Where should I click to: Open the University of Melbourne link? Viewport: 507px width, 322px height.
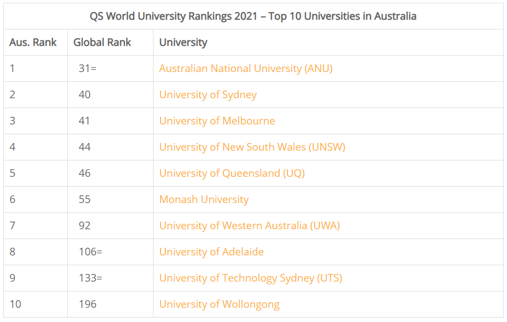tap(217, 121)
